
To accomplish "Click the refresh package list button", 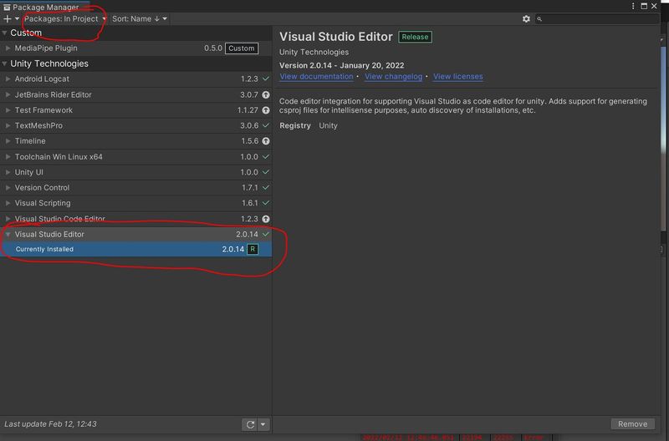I will click(250, 424).
